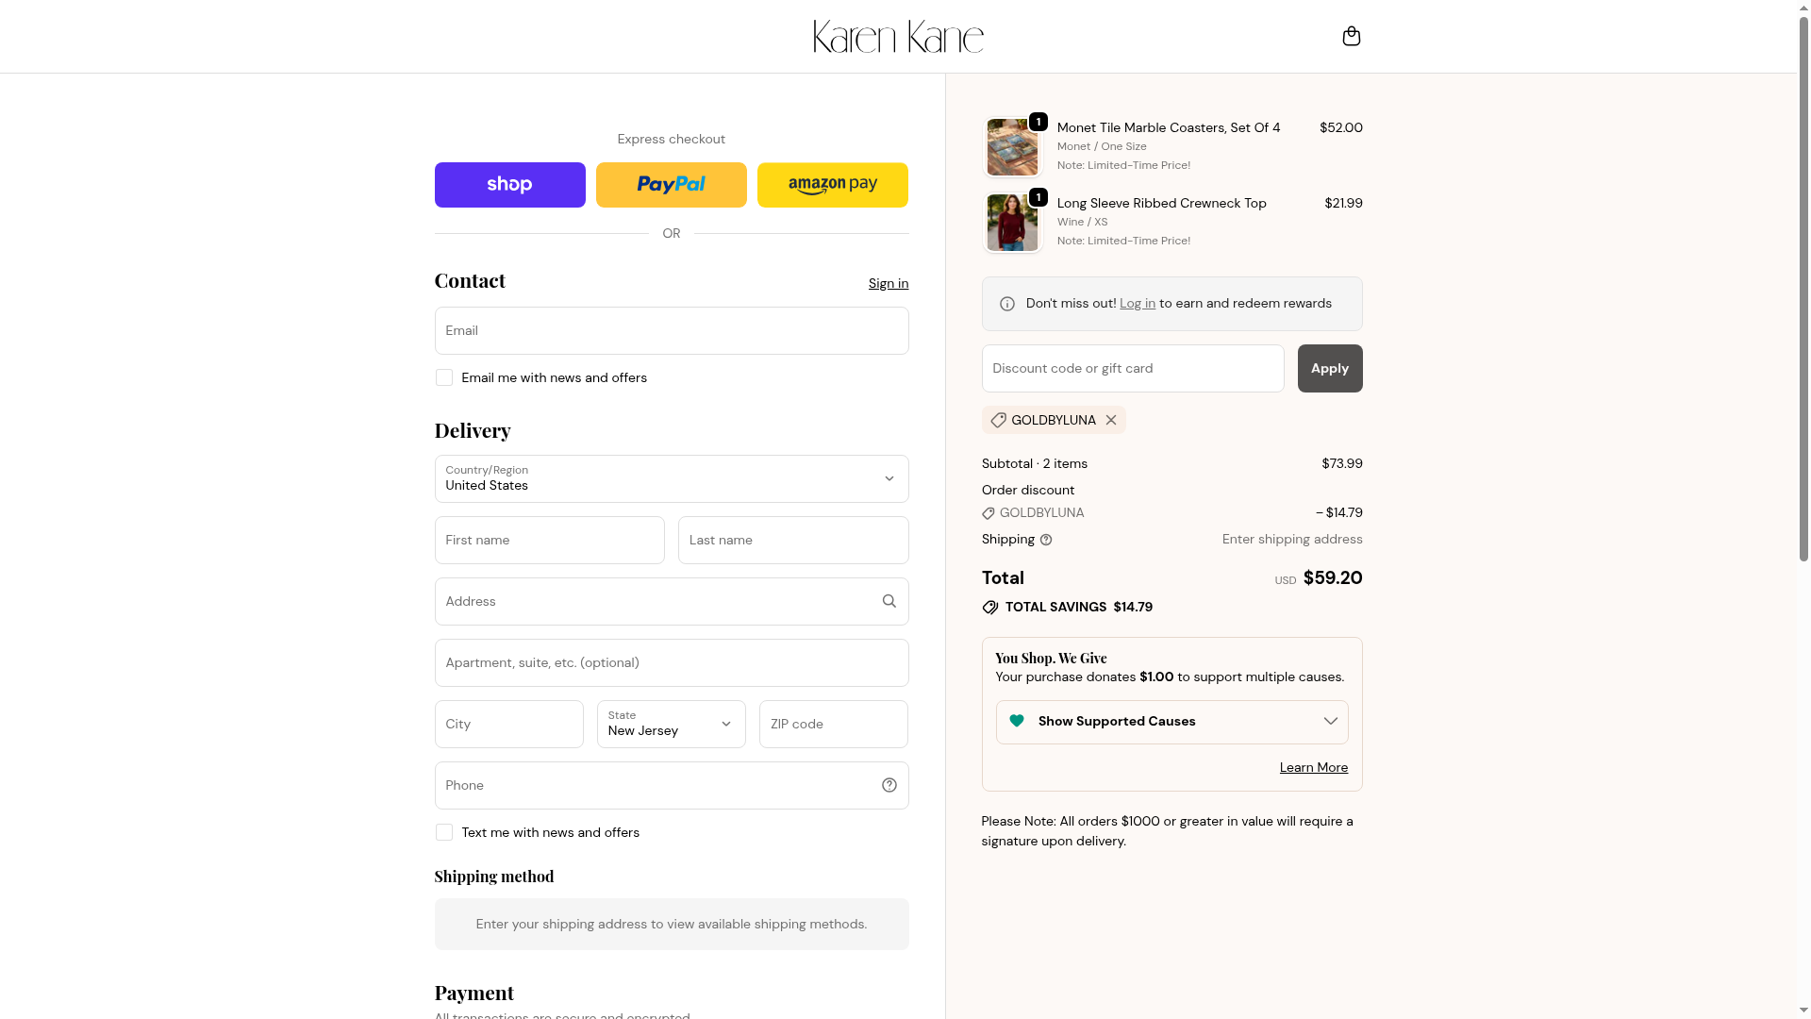This screenshot has width=1811, height=1019.
Task: Pay with Shop Pay express button
Action: click(x=509, y=185)
